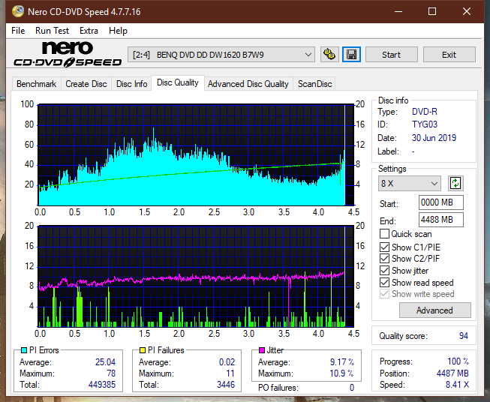Maximize the Nero CD-DVD Speed window

pos(432,11)
